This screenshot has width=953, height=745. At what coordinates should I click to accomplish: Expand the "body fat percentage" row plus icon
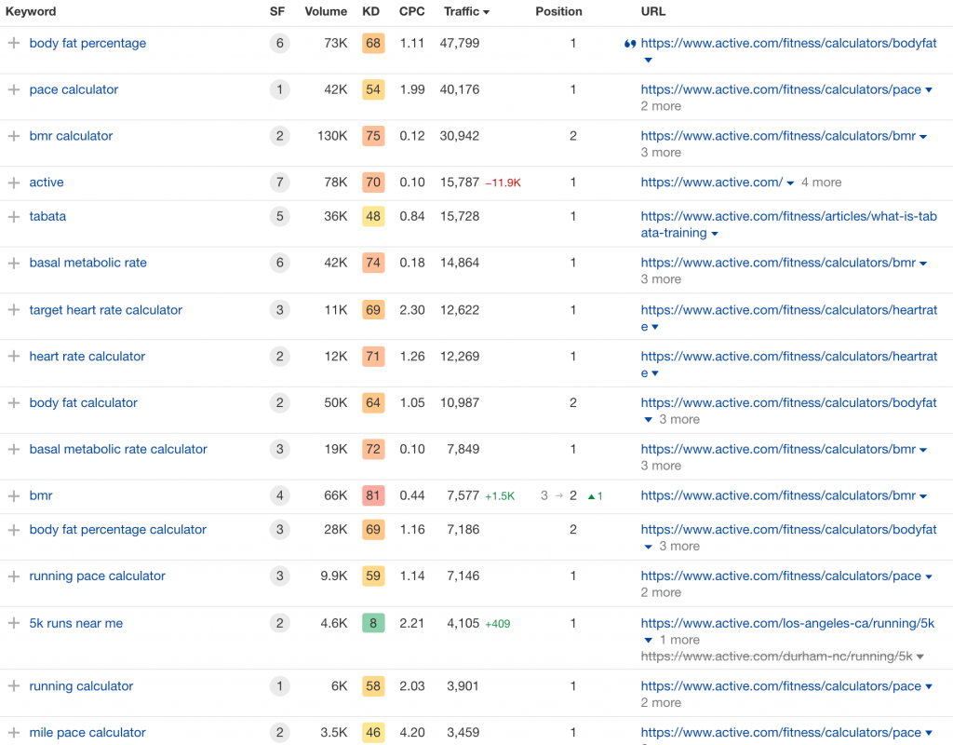pos(13,43)
